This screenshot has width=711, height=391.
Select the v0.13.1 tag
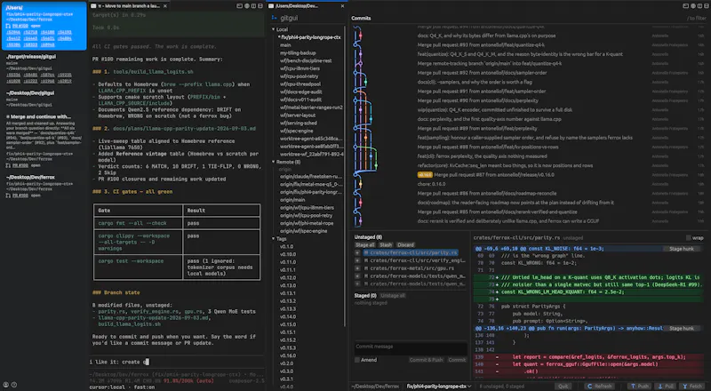click(287, 293)
